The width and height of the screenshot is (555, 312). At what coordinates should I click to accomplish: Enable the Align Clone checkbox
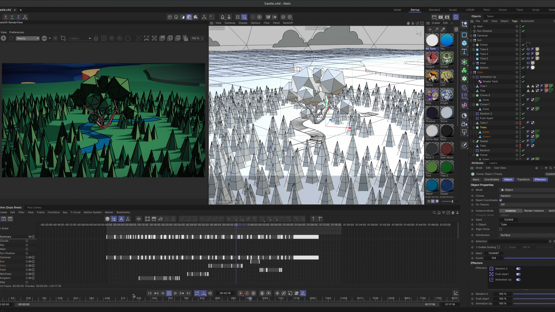(501, 229)
